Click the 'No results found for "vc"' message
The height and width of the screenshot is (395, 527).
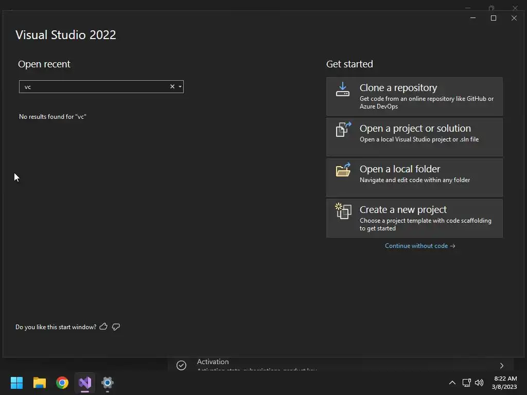[x=53, y=117]
